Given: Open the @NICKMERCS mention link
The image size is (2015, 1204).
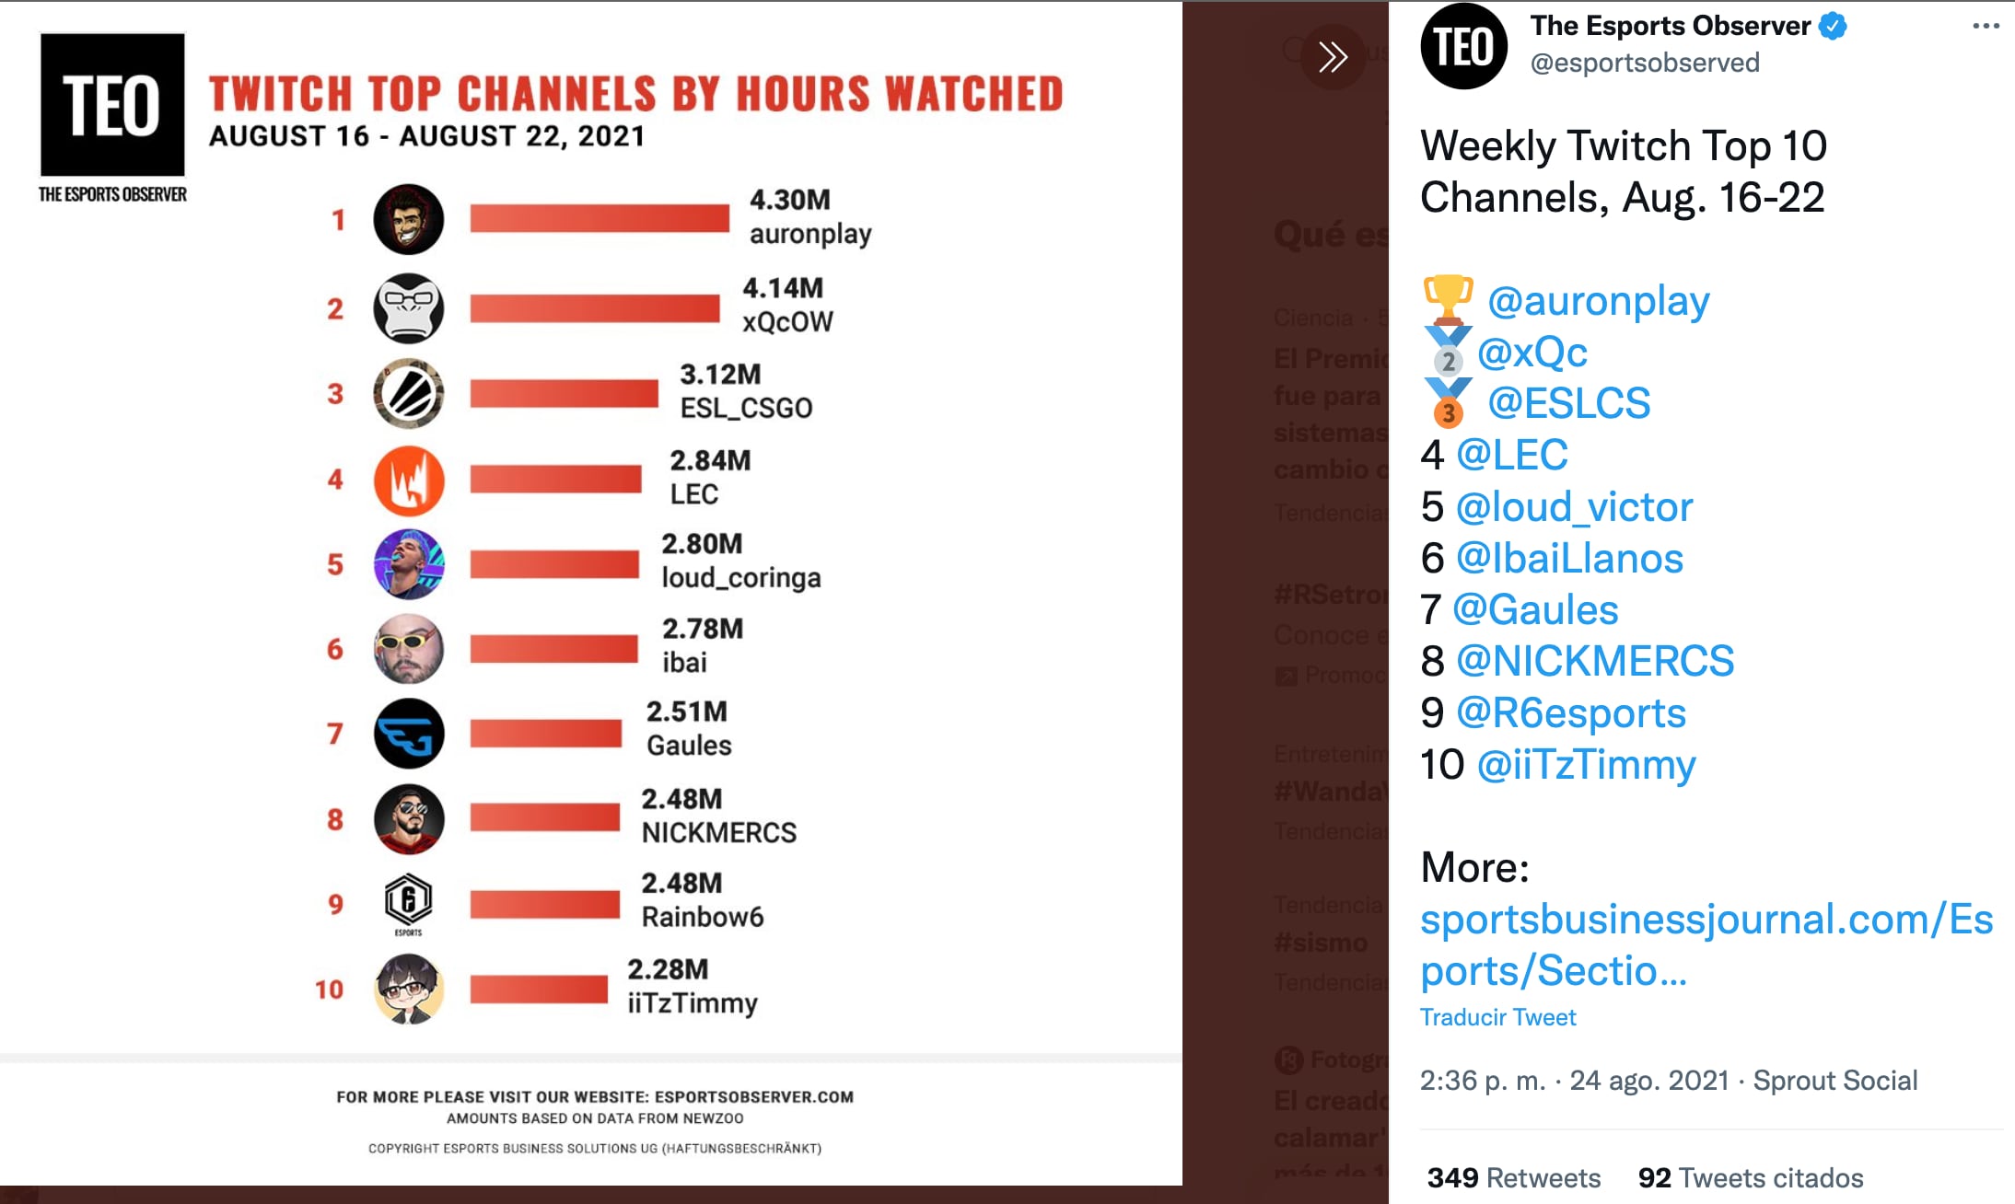Looking at the screenshot, I should point(1595,661).
